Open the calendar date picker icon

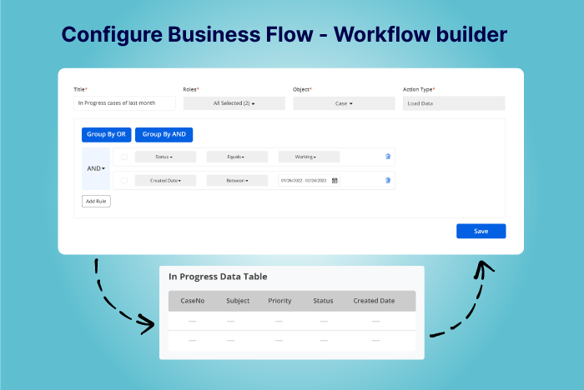[x=335, y=180]
